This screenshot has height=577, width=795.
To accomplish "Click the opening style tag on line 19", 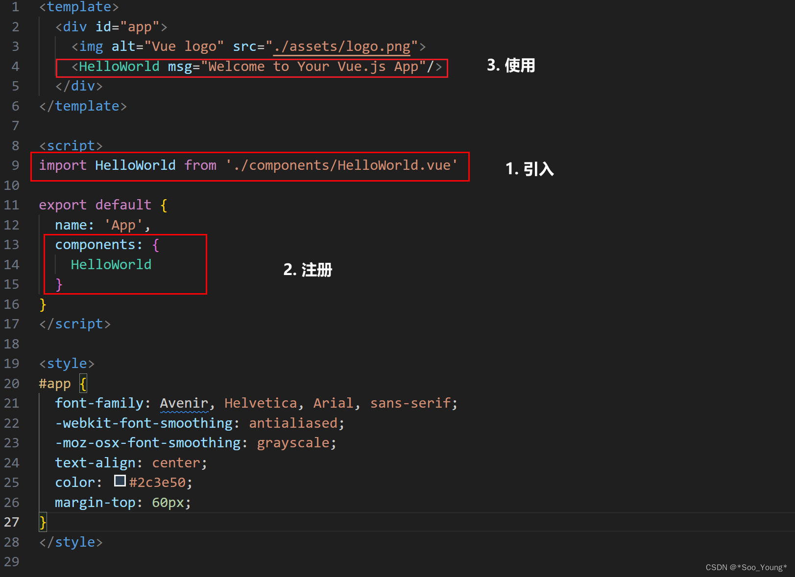I will click(67, 364).
